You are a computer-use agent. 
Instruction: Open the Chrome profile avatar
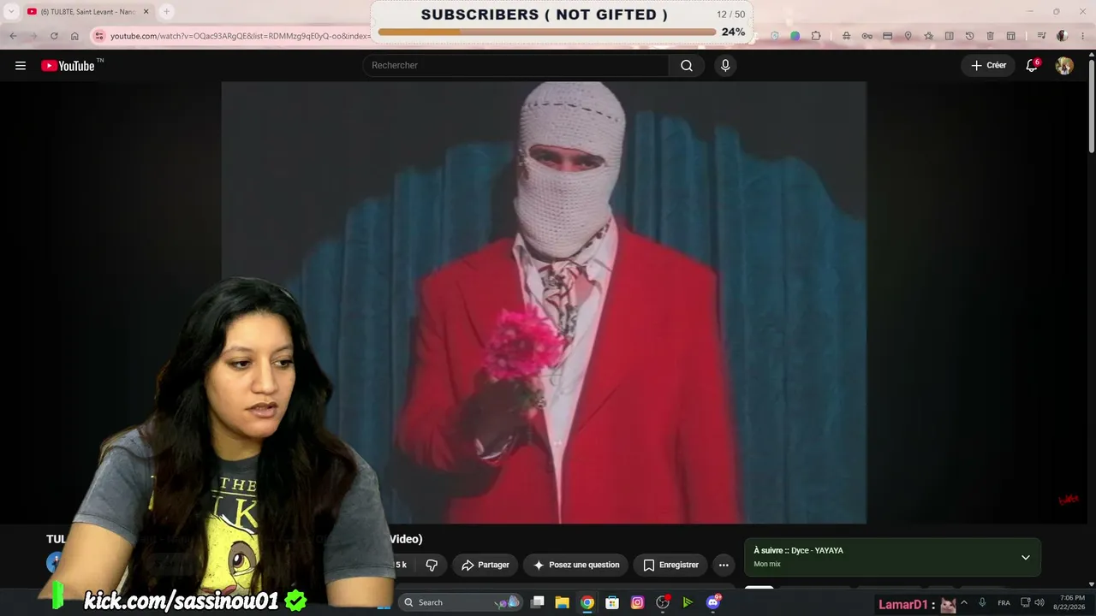[x=1062, y=36]
